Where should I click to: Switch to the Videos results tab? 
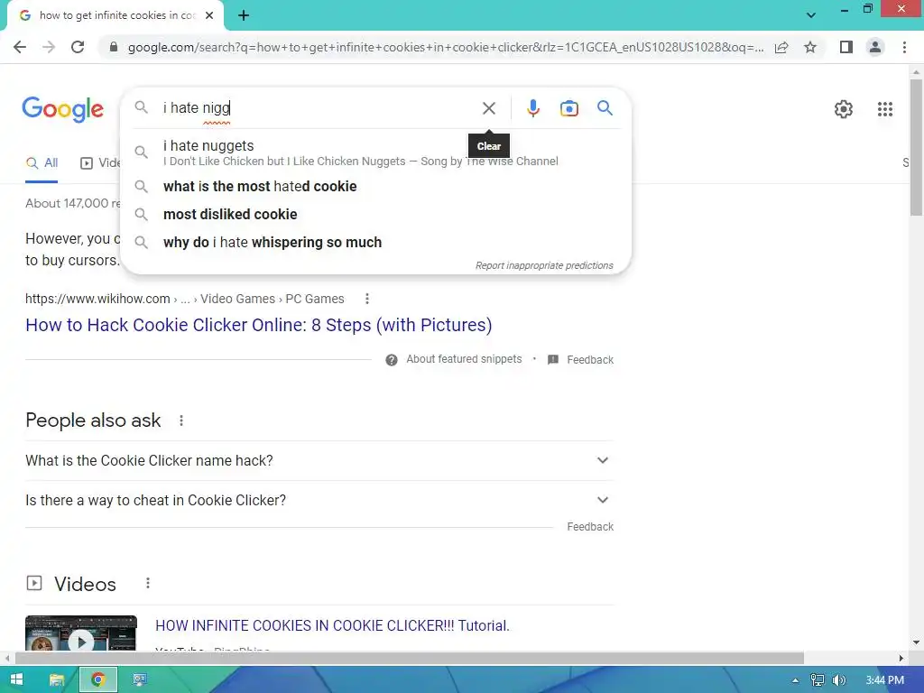pyautogui.click(x=100, y=162)
